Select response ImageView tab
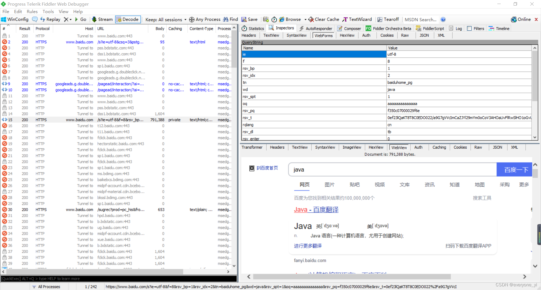541x290 pixels. click(352, 147)
